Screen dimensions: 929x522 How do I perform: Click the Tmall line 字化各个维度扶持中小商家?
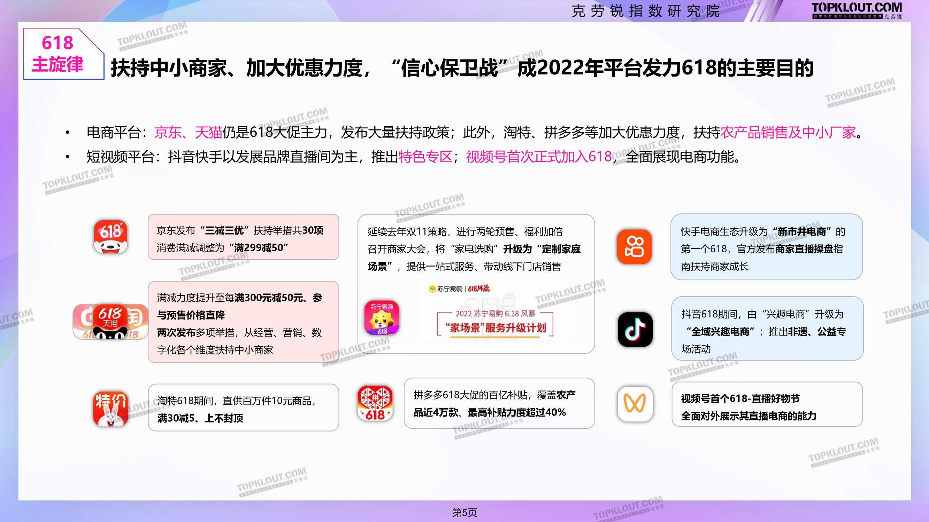click(x=215, y=350)
